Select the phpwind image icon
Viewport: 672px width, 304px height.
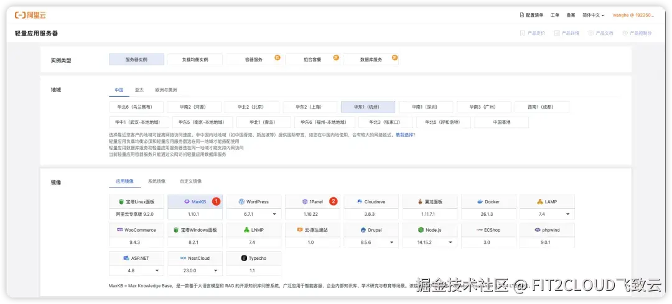538,230
